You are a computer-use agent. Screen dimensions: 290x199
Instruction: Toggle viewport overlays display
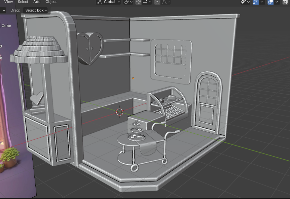[x=271, y=2]
